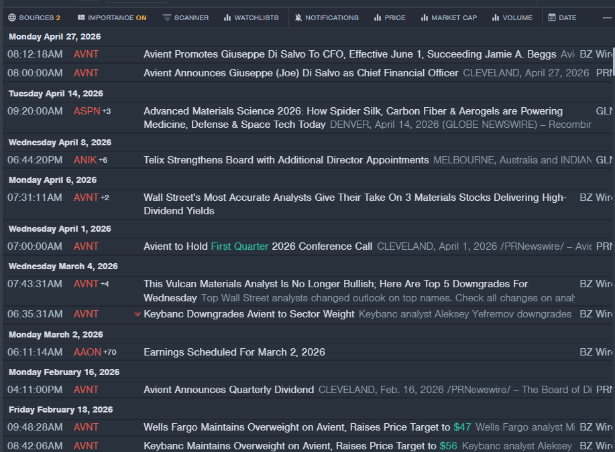Viewport: 615px width, 452px height.
Task: Open Avient Announces Quarterly Dividend headline
Action: click(229, 390)
